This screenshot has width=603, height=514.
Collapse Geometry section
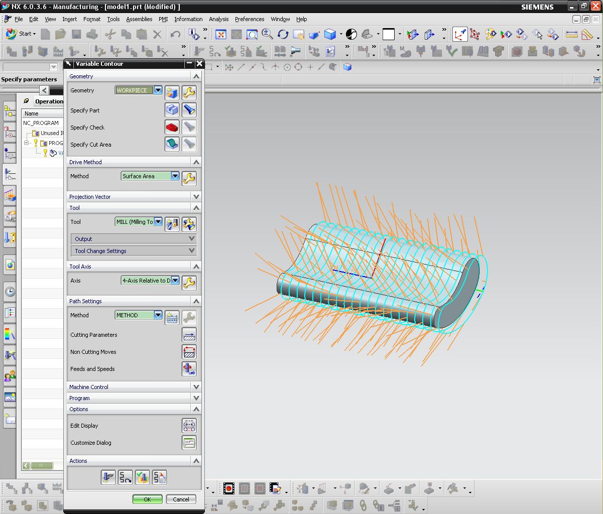(x=196, y=76)
